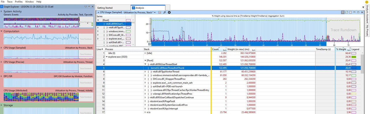Open the Window menu

(29, 2)
